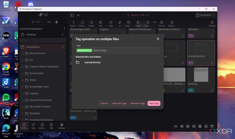The width and height of the screenshot is (235, 139).
Task: Switch theme with the contrast icon
Action: pyautogui.click(x=56, y=22)
